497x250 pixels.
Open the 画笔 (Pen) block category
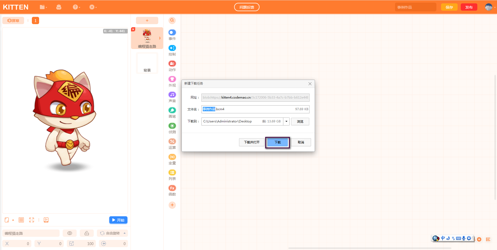coord(172,113)
